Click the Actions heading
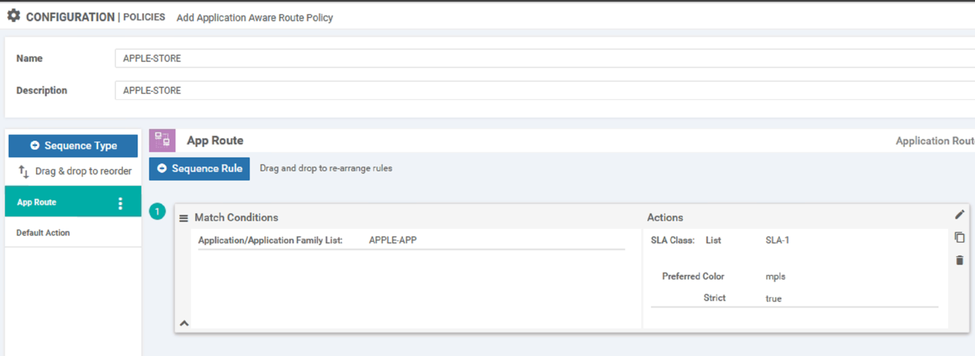 (x=665, y=218)
